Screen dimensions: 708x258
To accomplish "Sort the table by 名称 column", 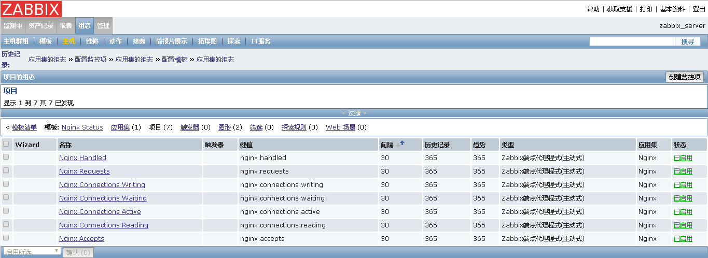I will 65,145.
